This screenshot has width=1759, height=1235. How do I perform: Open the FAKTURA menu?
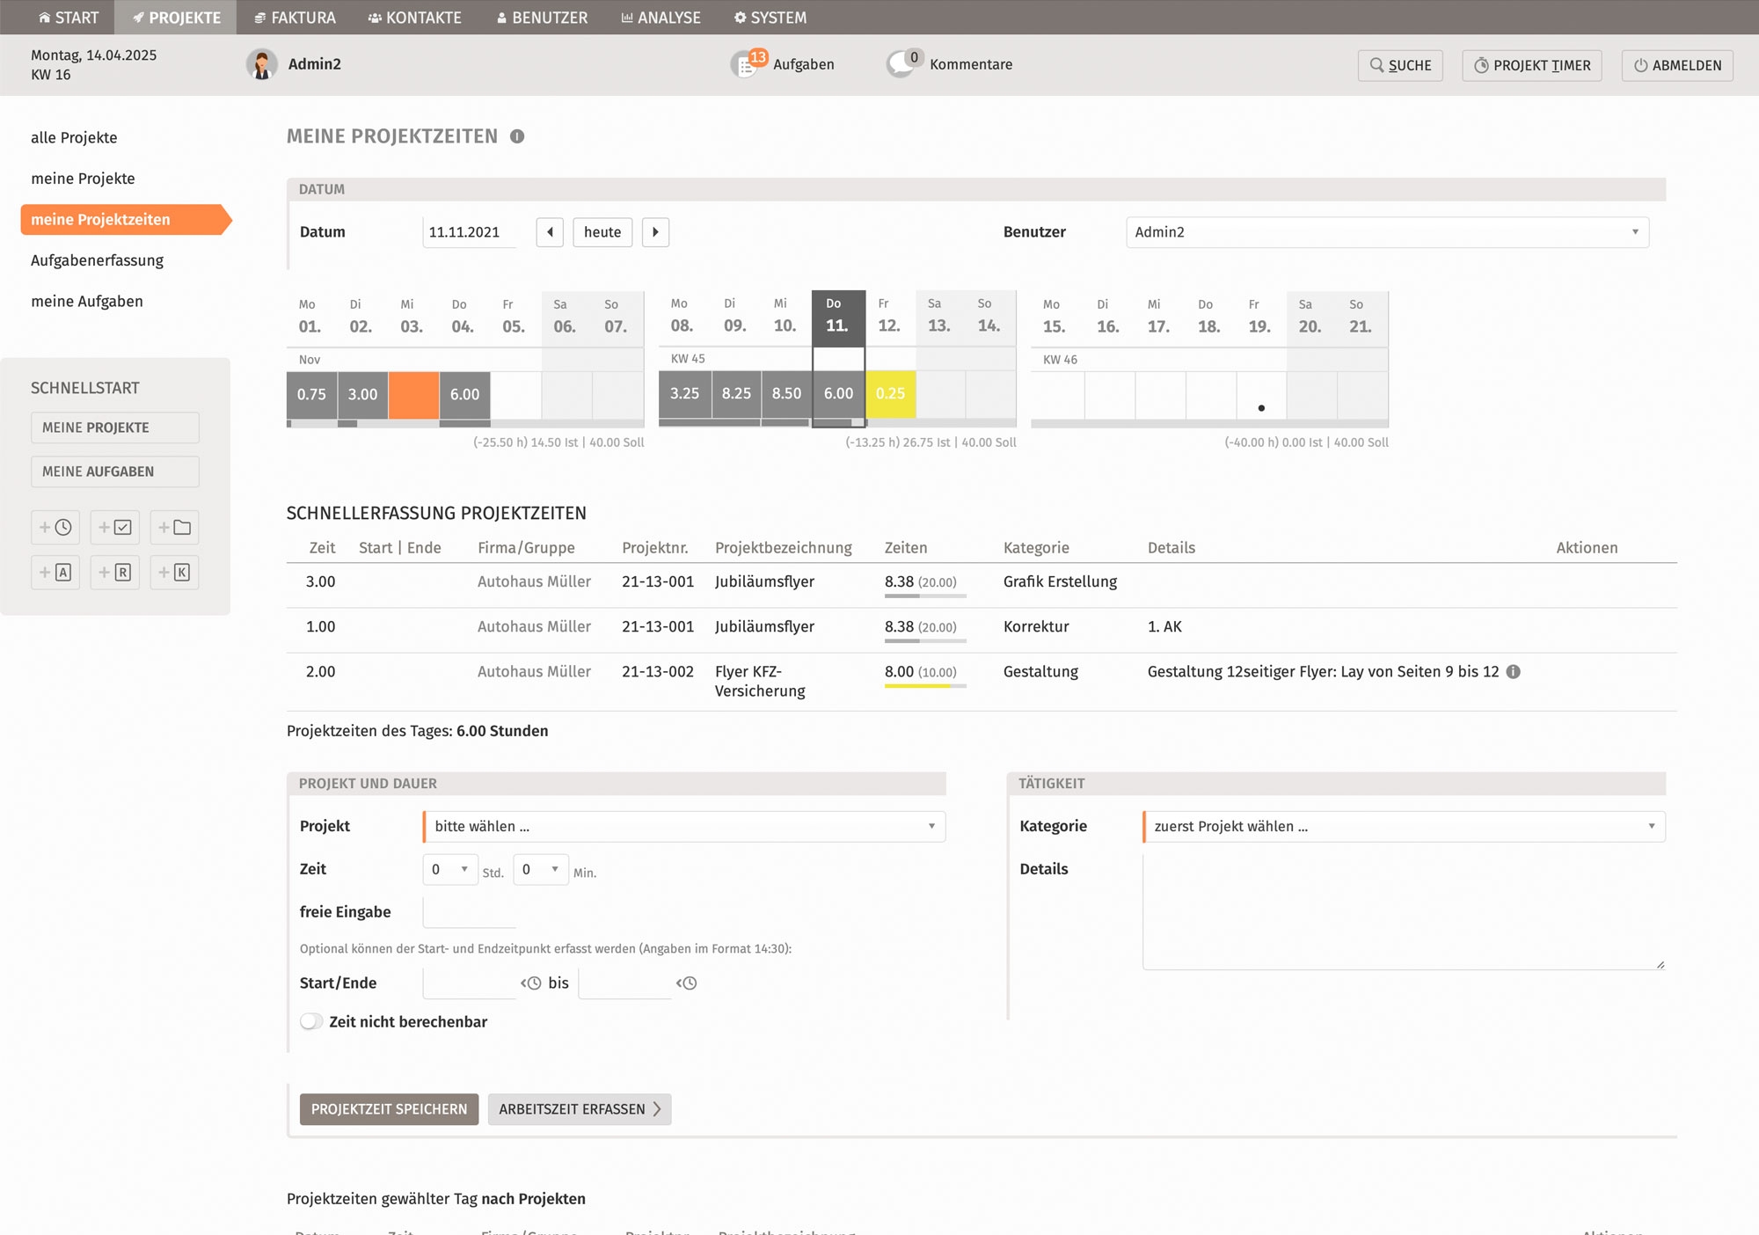[295, 18]
